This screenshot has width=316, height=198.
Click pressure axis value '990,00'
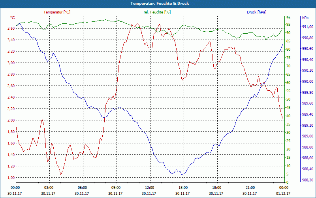pos(308,82)
